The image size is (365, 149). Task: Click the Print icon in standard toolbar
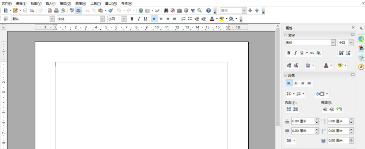(56, 10)
